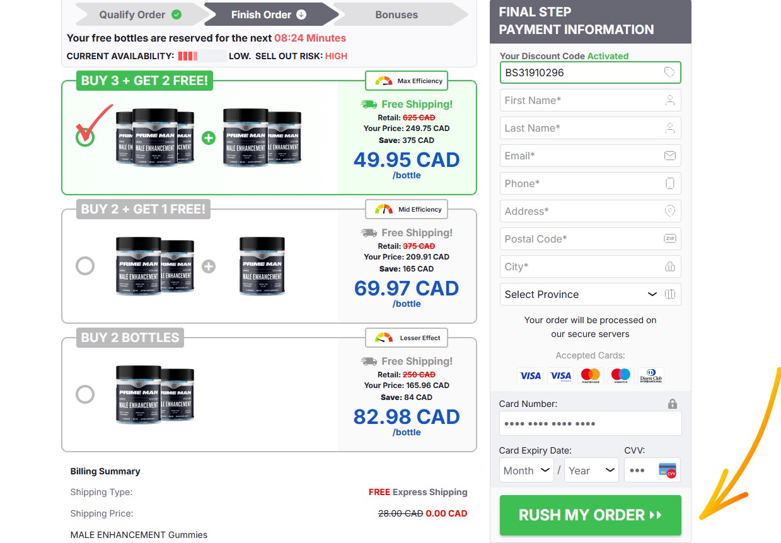Viewport: 781px width, 543px height.
Task: Click the gray truck icon in Buy 2 + Get 1 offer
Action: click(x=369, y=233)
